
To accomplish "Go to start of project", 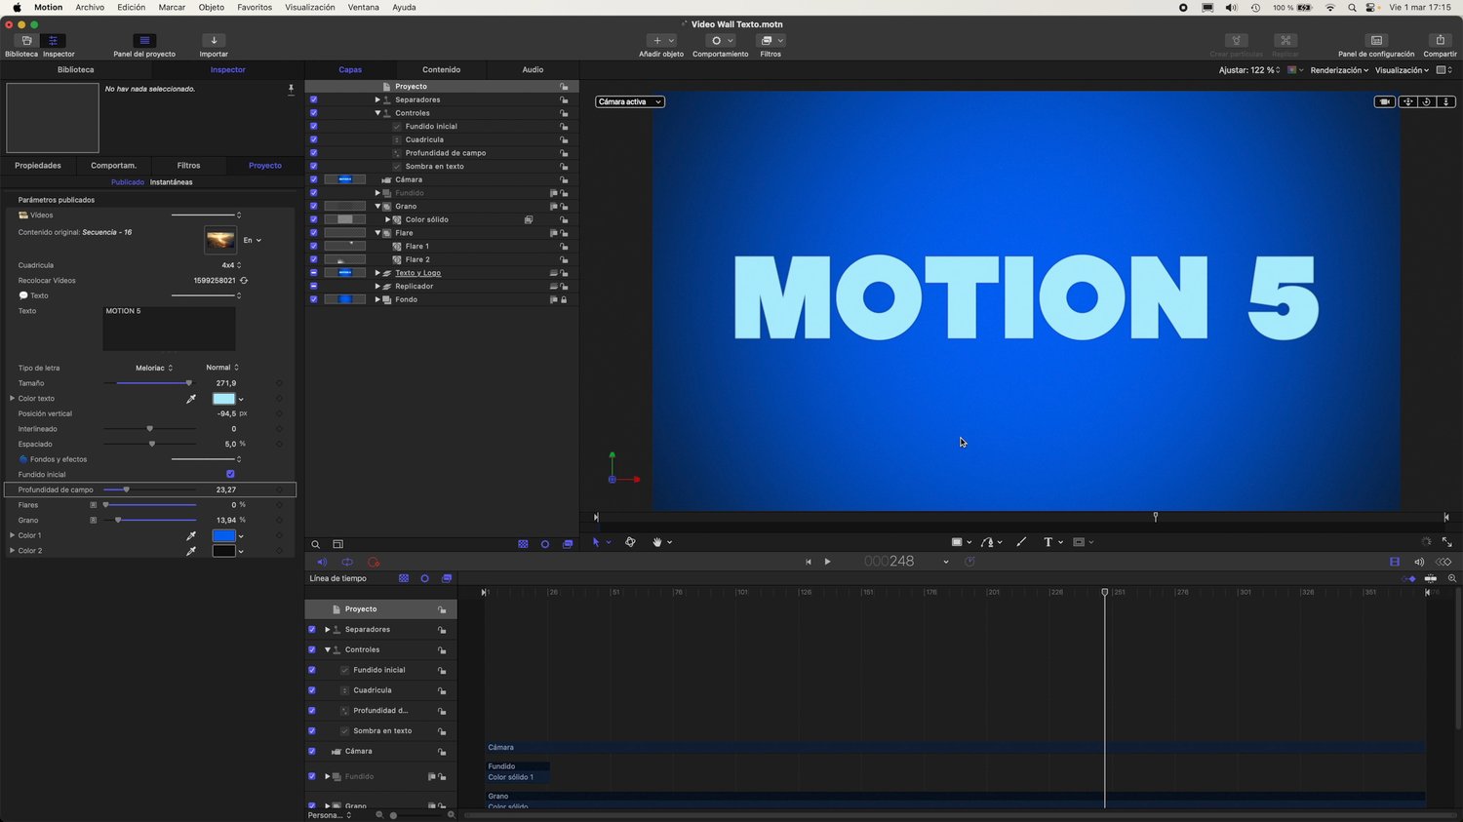I will click(x=808, y=562).
